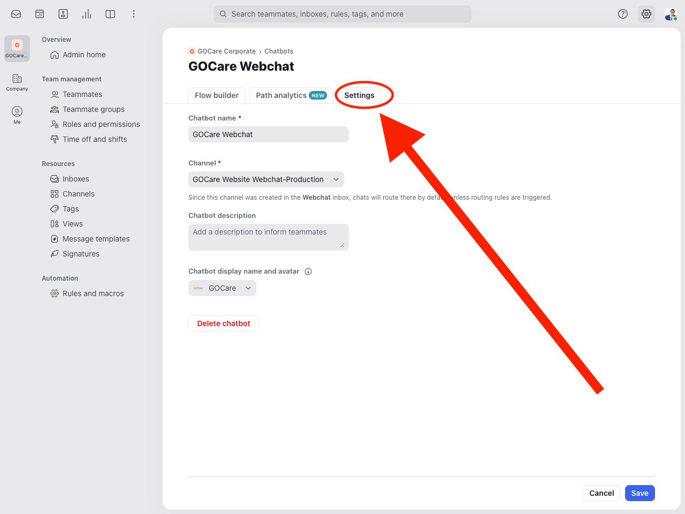Click the Teammate groups icon
685x514 pixels.
pos(55,109)
